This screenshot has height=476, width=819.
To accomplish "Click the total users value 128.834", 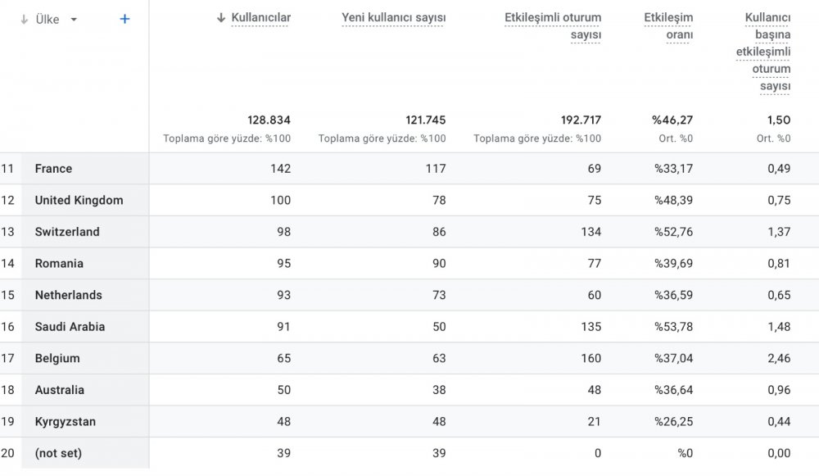I will point(269,120).
